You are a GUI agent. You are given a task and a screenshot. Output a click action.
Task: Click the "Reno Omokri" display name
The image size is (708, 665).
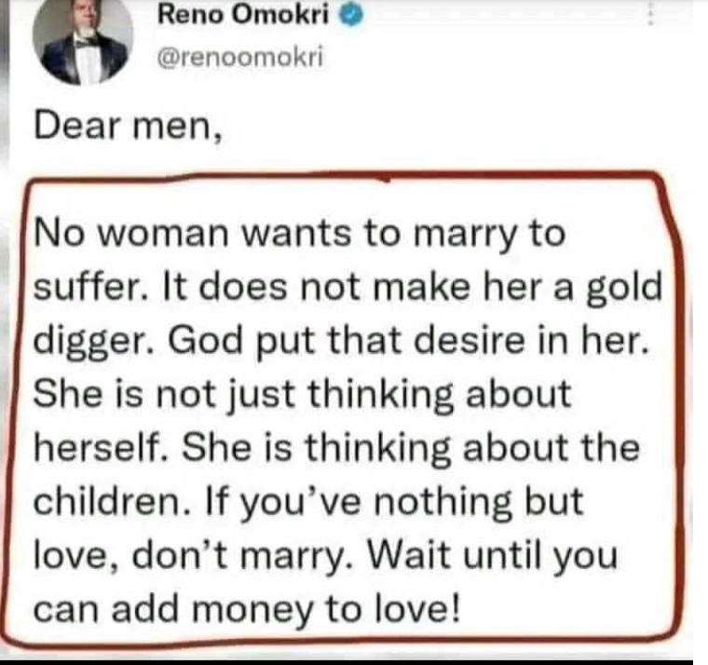click(x=244, y=16)
